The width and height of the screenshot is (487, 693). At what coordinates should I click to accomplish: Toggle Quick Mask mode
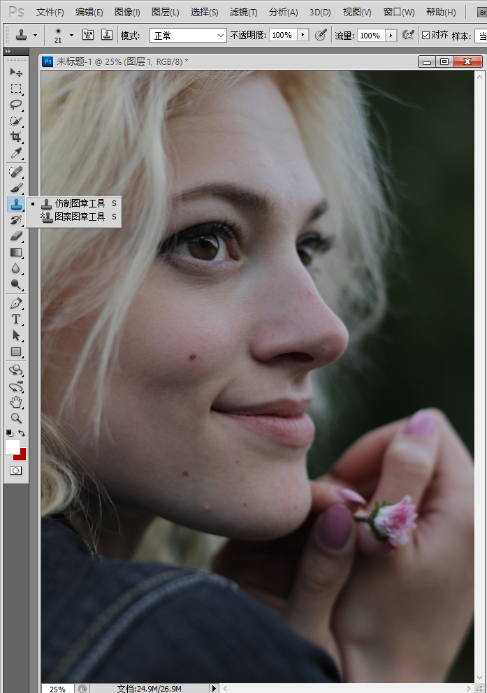point(16,471)
